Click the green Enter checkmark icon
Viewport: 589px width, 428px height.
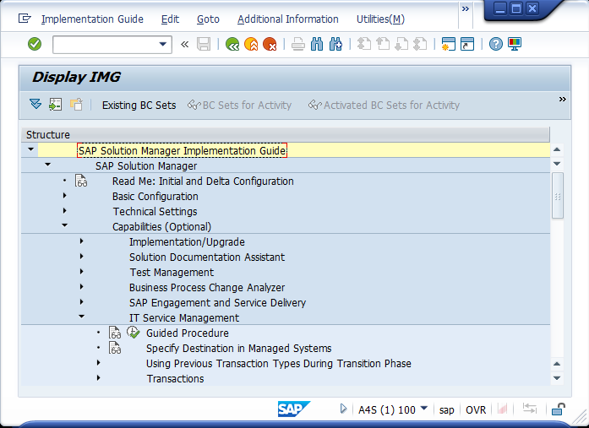pyautogui.click(x=34, y=44)
